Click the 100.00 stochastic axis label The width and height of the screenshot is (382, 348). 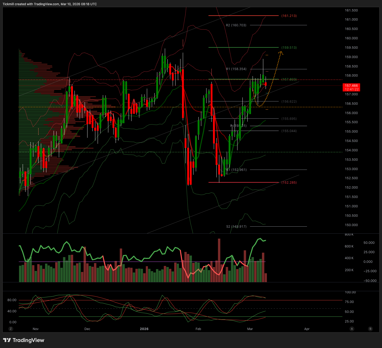click(350, 292)
